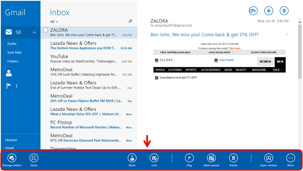
Task: Expand the All filter dropdown
Action: pyautogui.click(x=54, y=22)
